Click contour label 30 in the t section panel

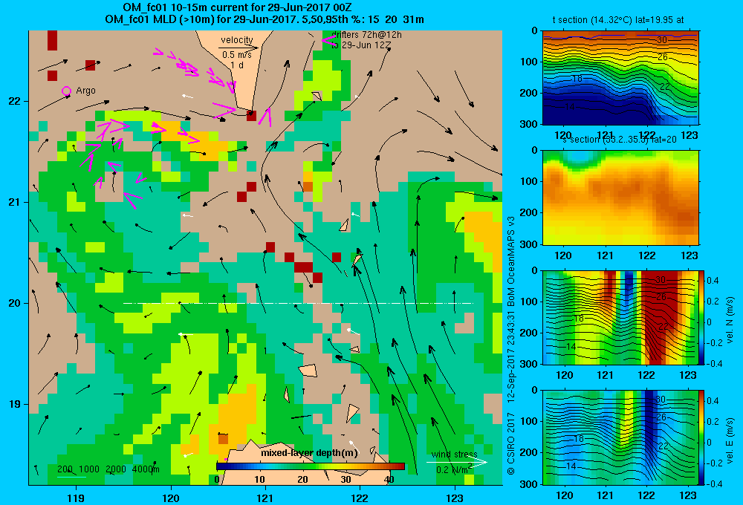pyautogui.click(x=661, y=40)
